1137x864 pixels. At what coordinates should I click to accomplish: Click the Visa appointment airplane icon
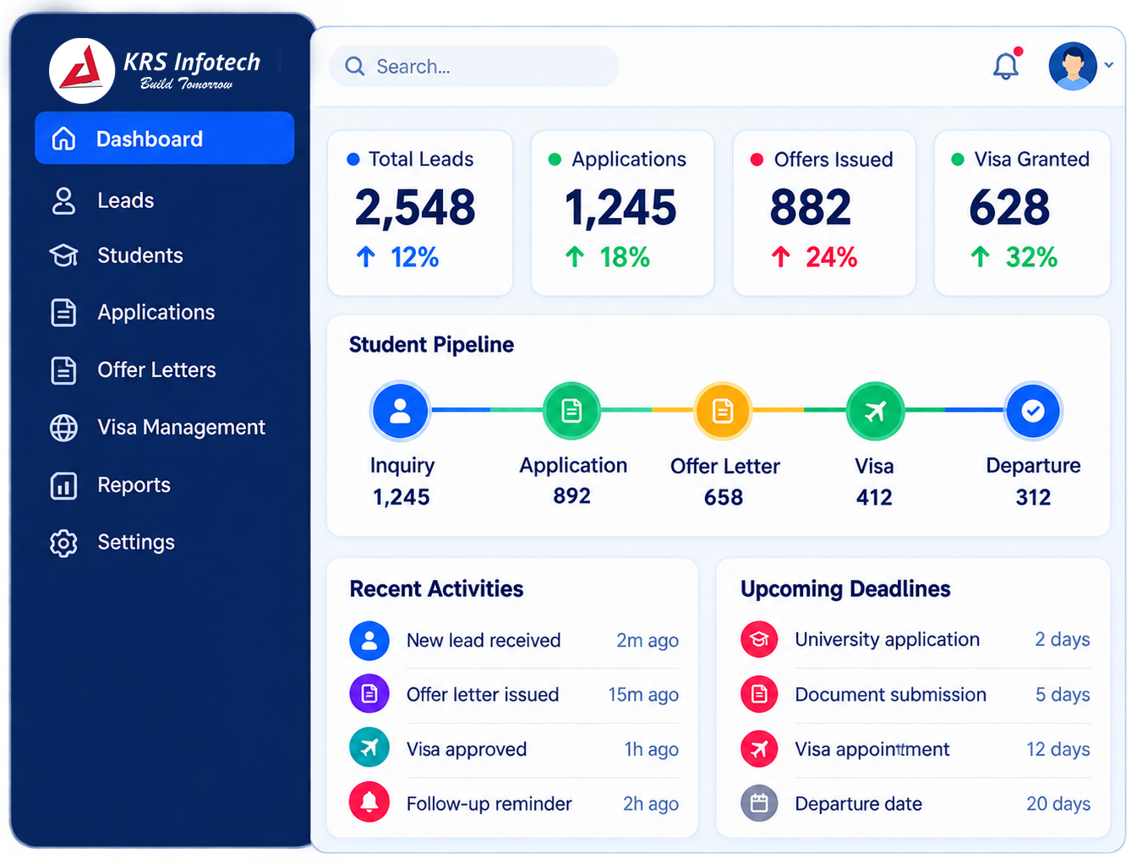(x=759, y=749)
